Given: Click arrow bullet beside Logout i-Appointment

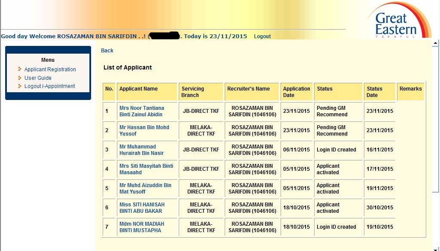Looking at the screenshot, I should [20, 86].
